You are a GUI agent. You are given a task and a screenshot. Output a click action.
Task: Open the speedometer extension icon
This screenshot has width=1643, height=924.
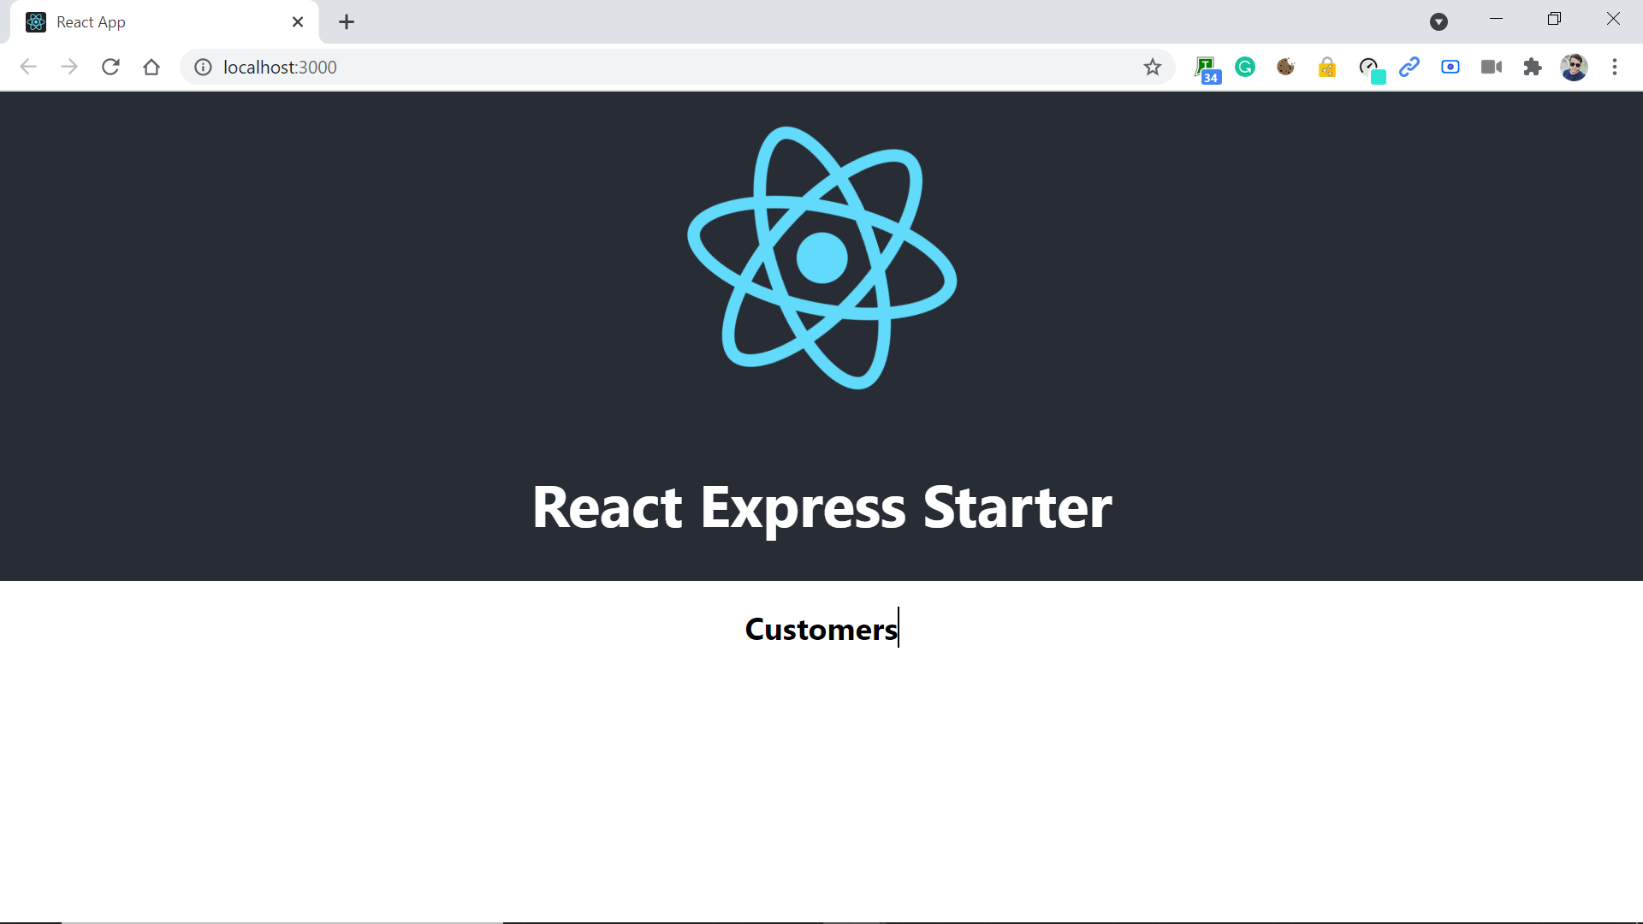pyautogui.click(x=1369, y=68)
